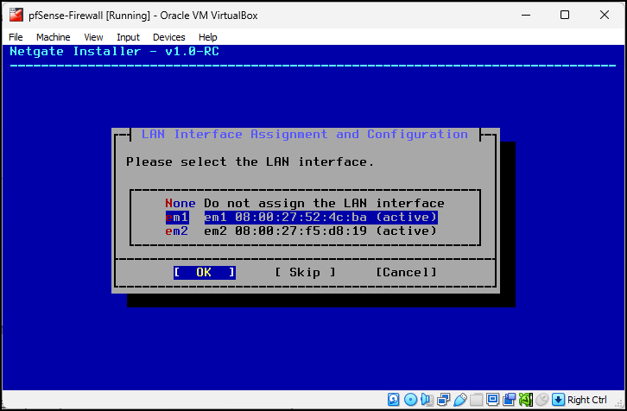627x411 pixels.
Task: Click the hard disk activity status icon
Action: [x=394, y=400]
